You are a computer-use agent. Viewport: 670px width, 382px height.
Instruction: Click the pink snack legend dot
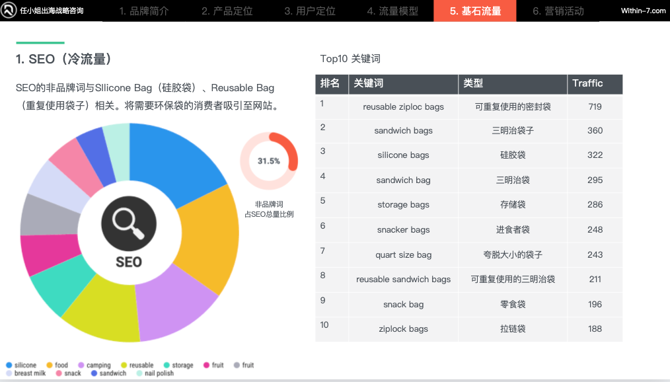click(59, 373)
